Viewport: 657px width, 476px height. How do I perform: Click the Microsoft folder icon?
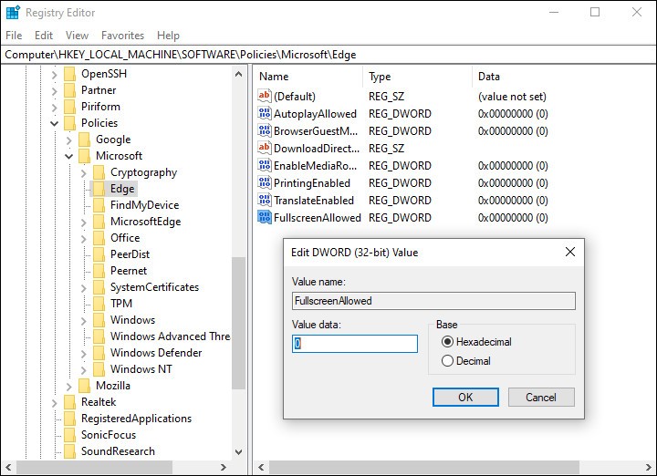pos(84,156)
